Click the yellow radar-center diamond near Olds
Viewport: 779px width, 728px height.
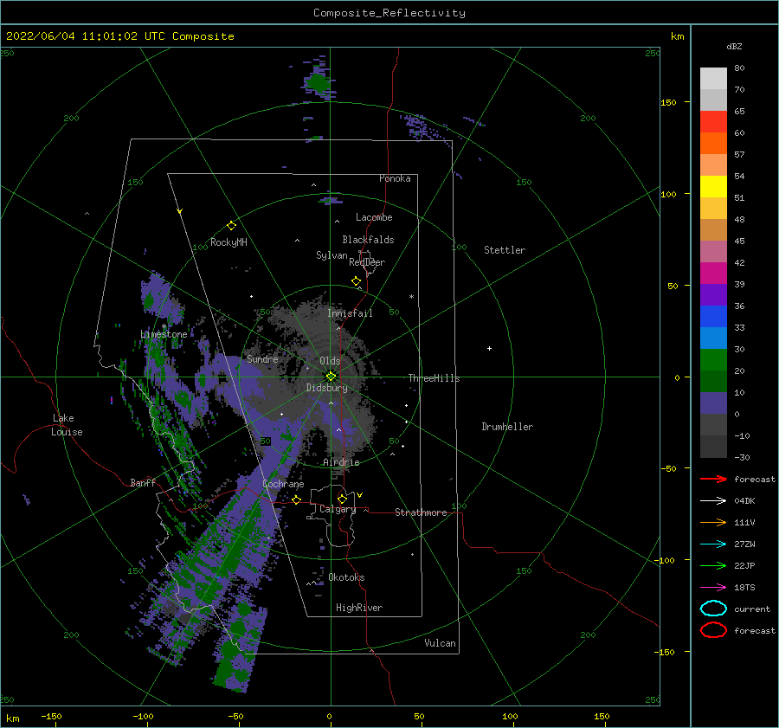331,377
